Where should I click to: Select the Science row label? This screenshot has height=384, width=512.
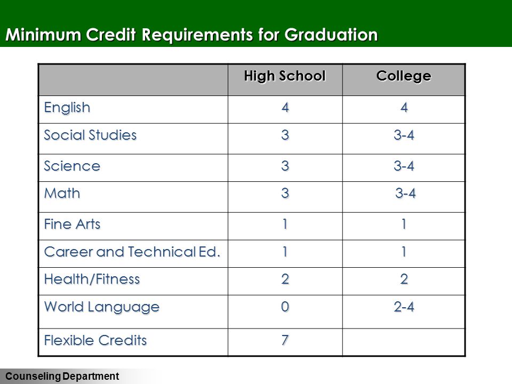coord(72,166)
